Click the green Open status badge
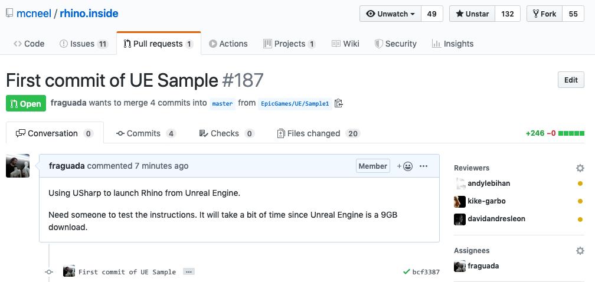 pos(26,103)
